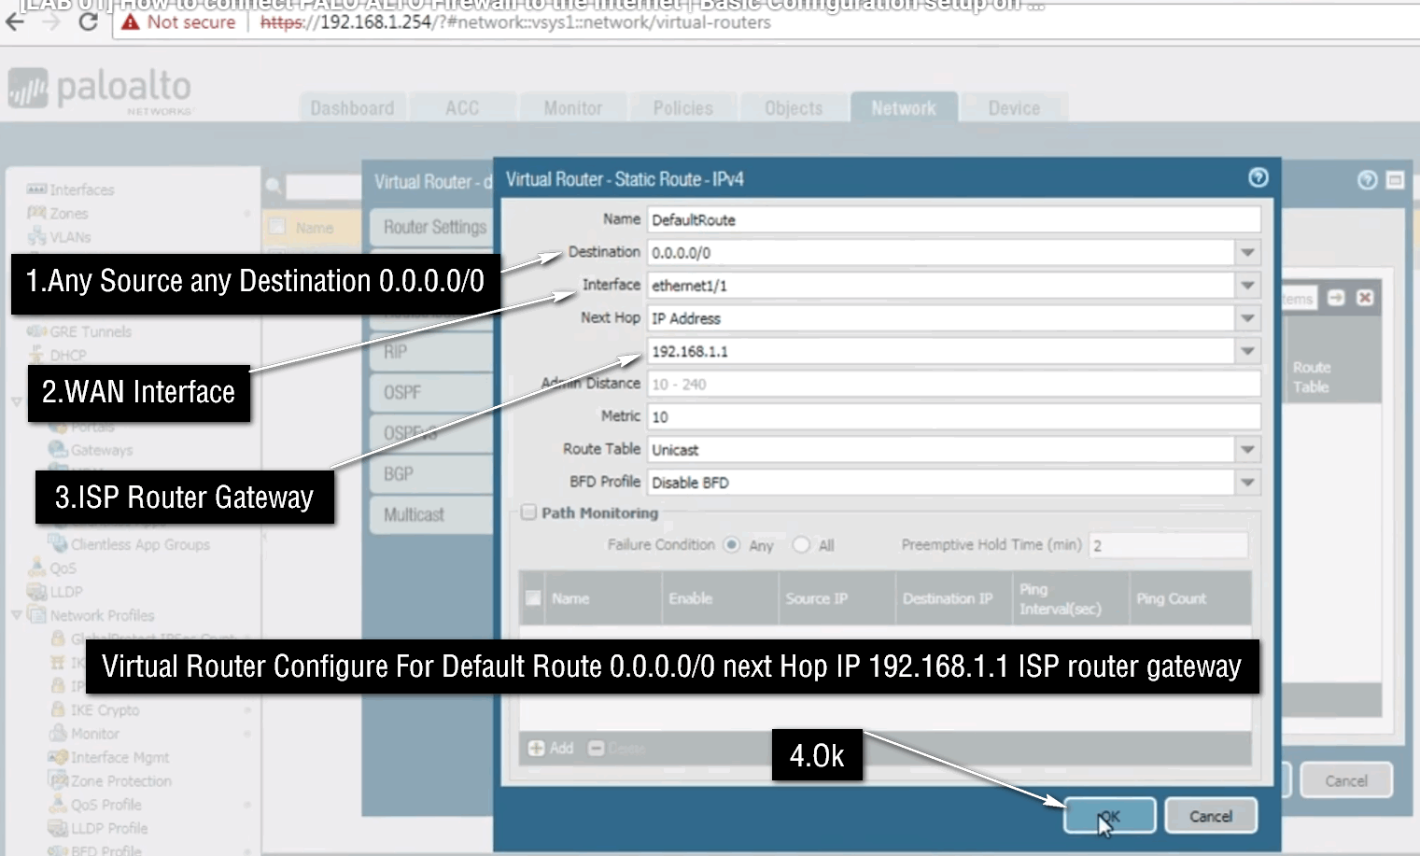The width and height of the screenshot is (1420, 856).
Task: Click the Admin Distance field
Action: pos(953,384)
